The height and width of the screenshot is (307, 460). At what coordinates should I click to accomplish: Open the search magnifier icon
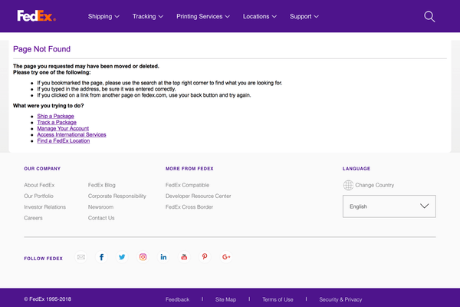pos(429,16)
